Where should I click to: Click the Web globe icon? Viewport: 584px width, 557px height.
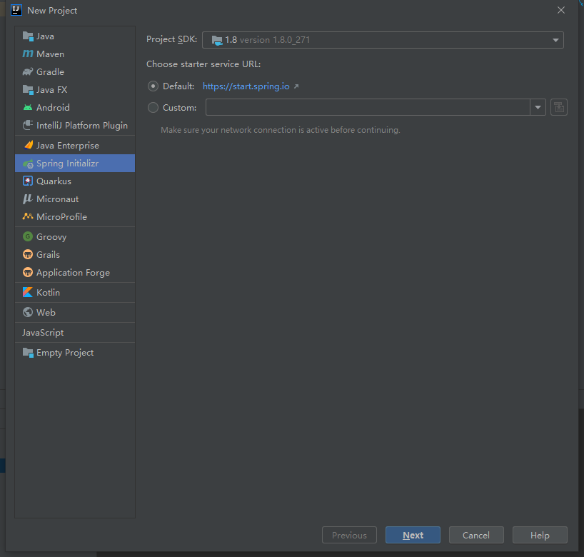pyautogui.click(x=28, y=312)
